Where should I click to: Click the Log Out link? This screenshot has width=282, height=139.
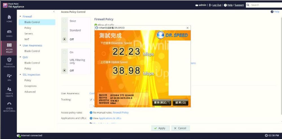[x=217, y=5]
